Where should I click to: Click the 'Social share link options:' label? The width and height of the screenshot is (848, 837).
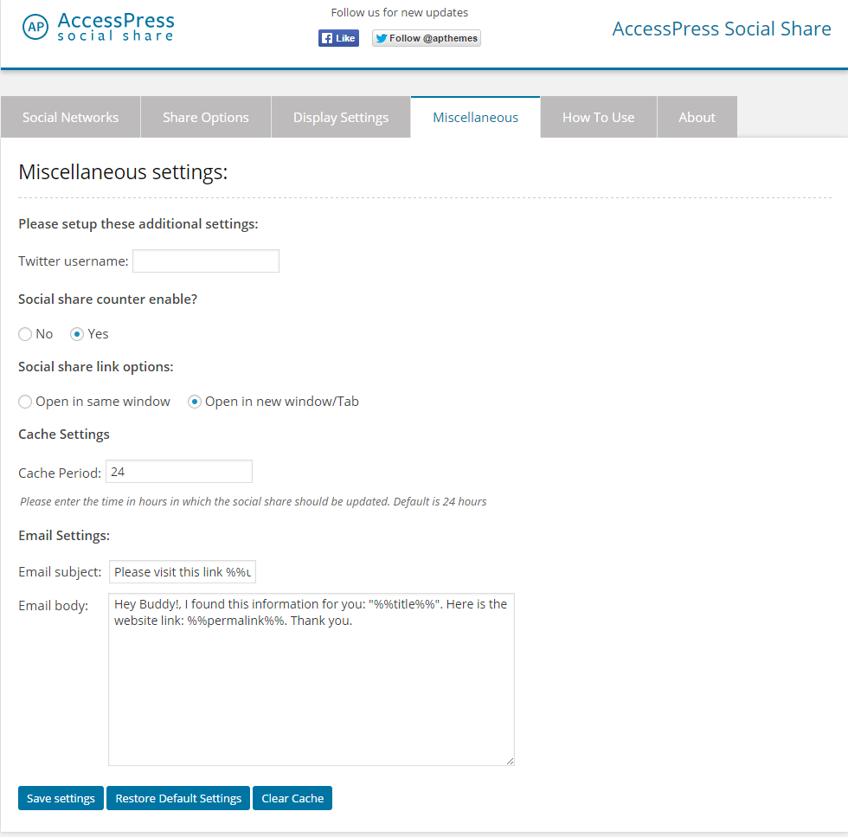click(x=96, y=367)
